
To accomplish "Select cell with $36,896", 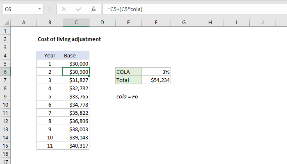I will coord(76,121).
